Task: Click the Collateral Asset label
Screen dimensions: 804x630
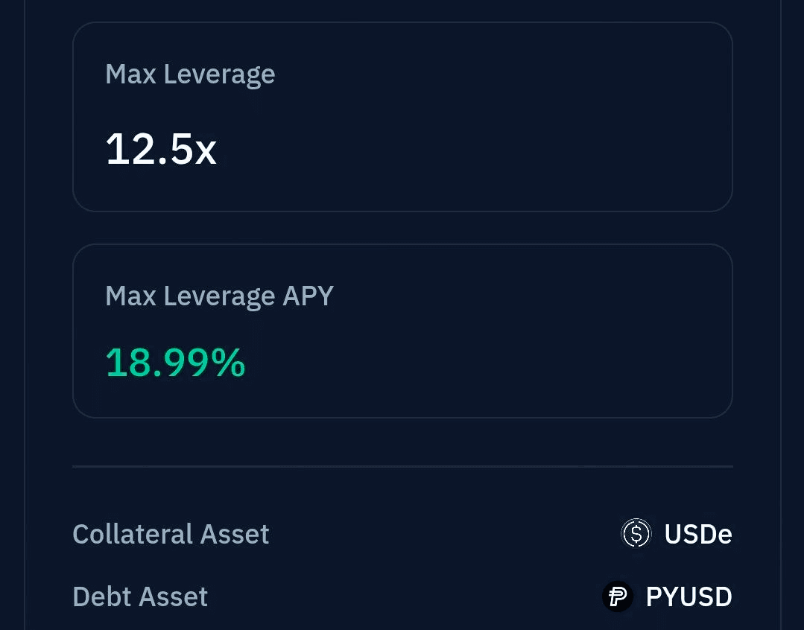Action: [171, 534]
